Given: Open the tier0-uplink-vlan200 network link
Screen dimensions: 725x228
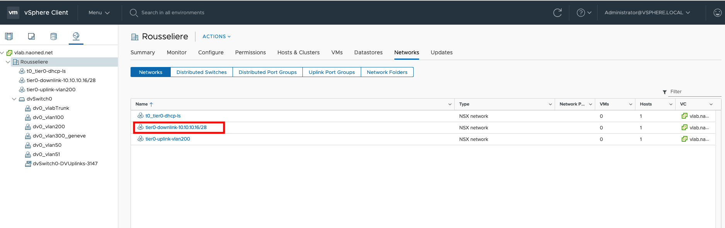Looking at the screenshot, I should coord(168,139).
